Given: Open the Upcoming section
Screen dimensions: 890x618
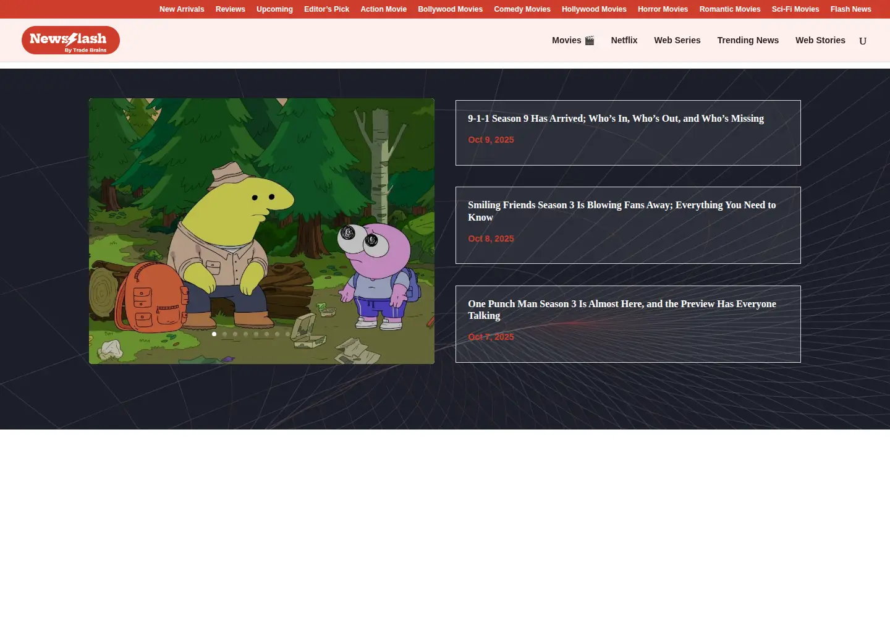Looking at the screenshot, I should [x=274, y=9].
